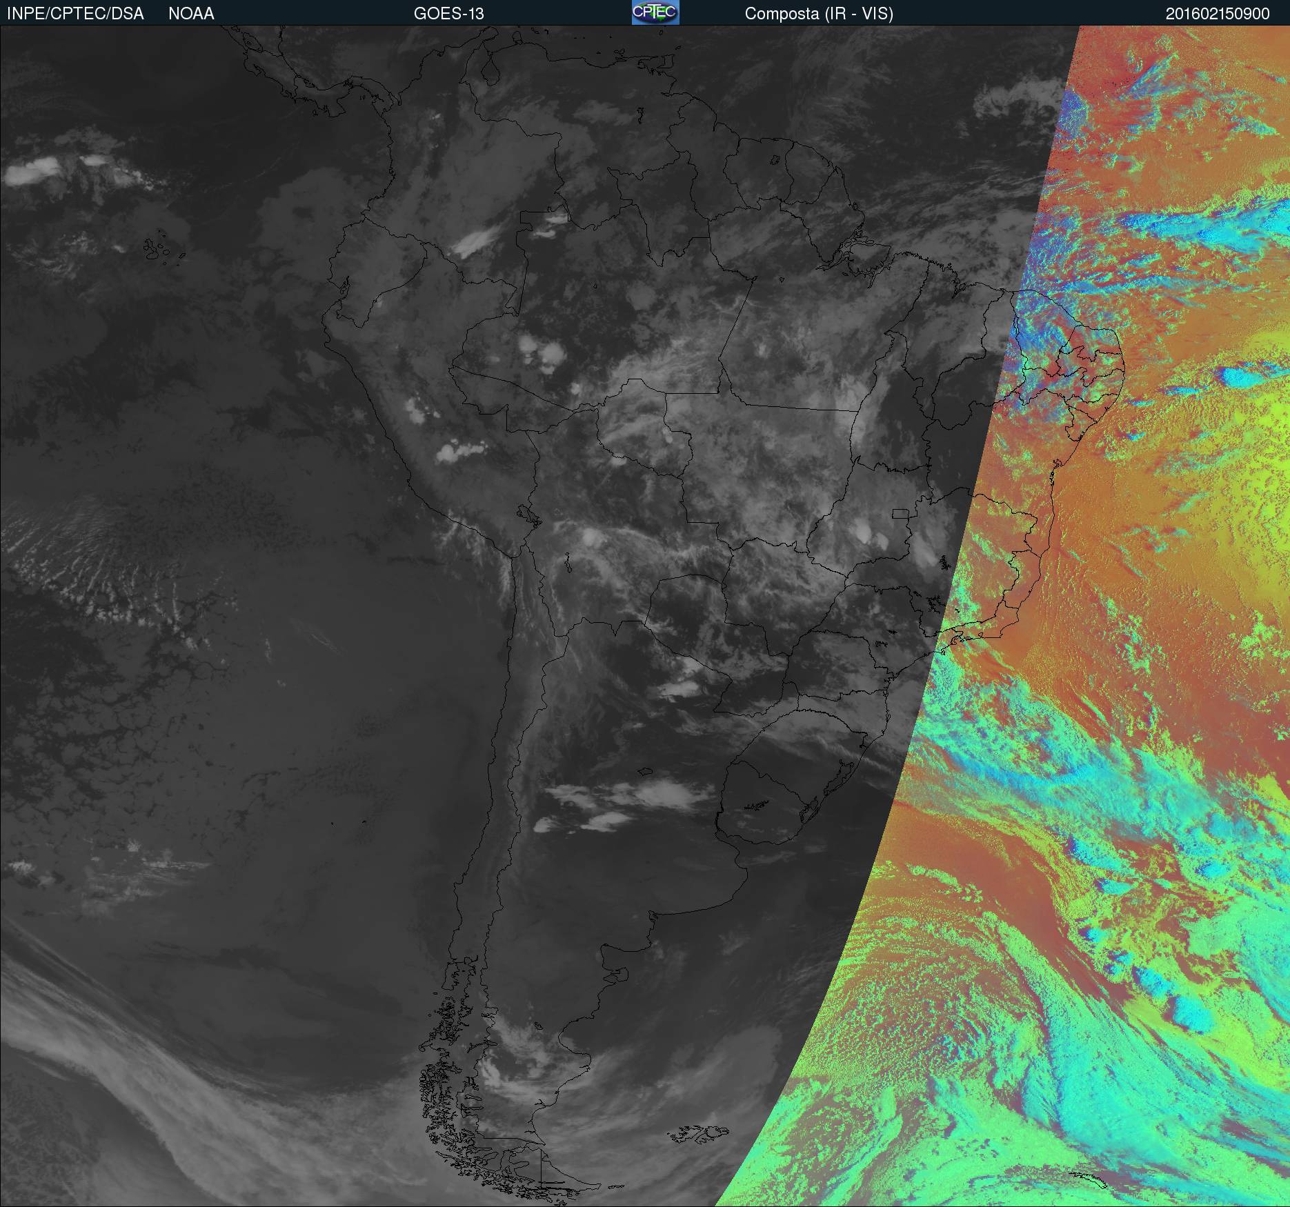Select the Composta (IR - VIS) title
Image resolution: width=1290 pixels, height=1207 pixels.
point(819,14)
